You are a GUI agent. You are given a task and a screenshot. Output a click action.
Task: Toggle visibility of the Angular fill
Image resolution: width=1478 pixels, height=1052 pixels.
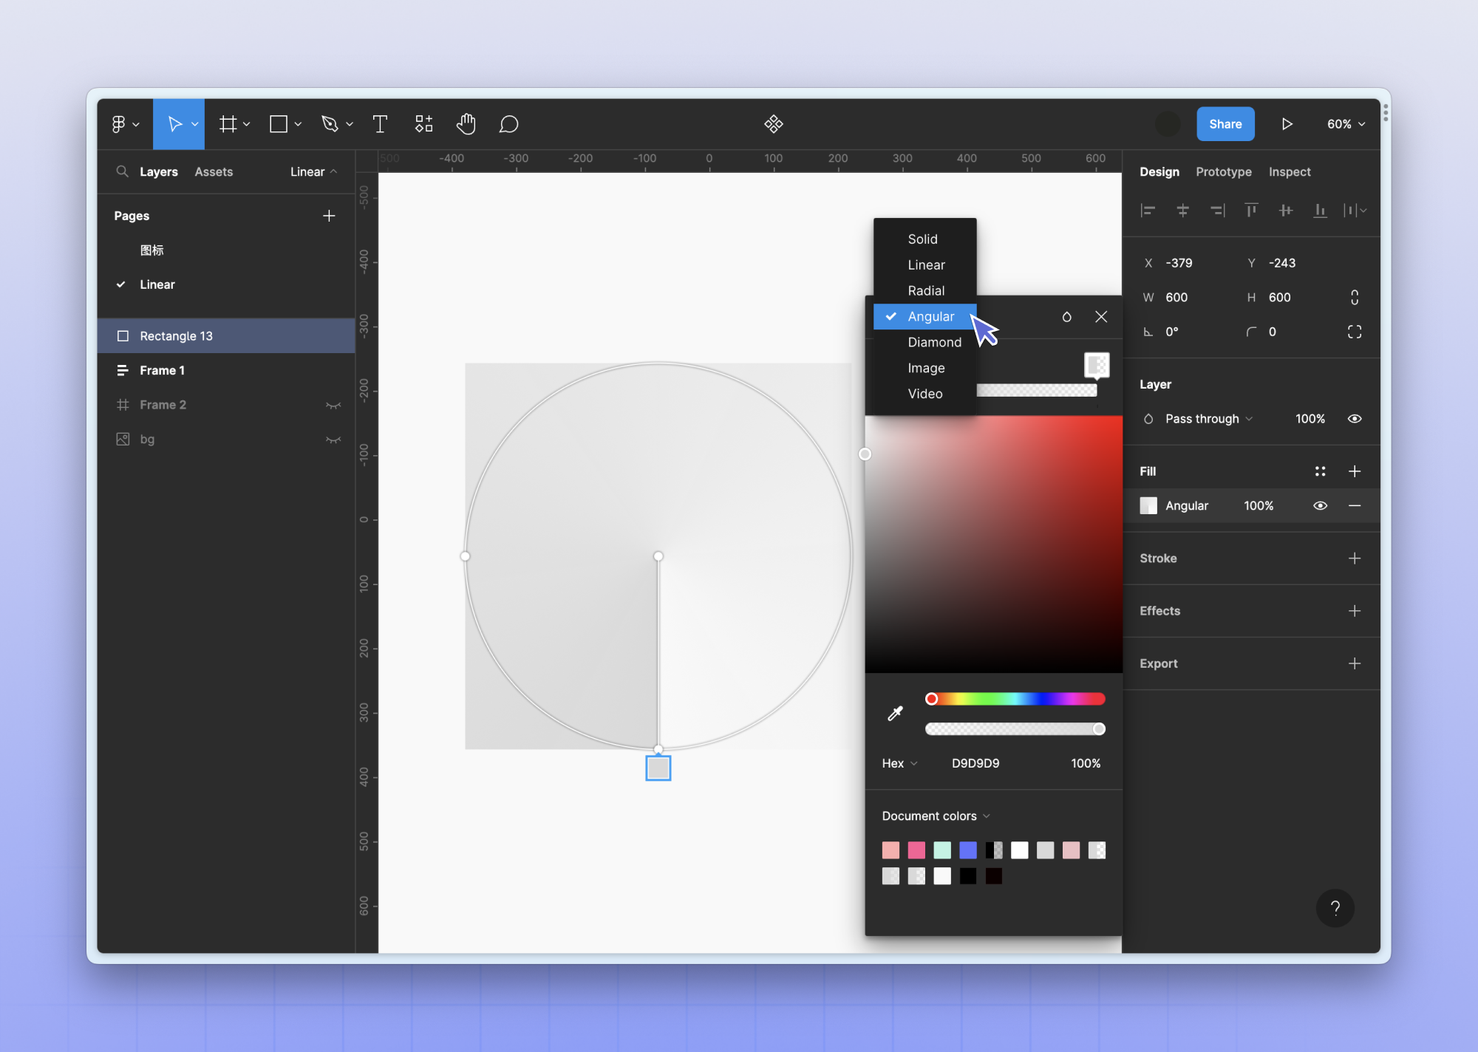1320,506
